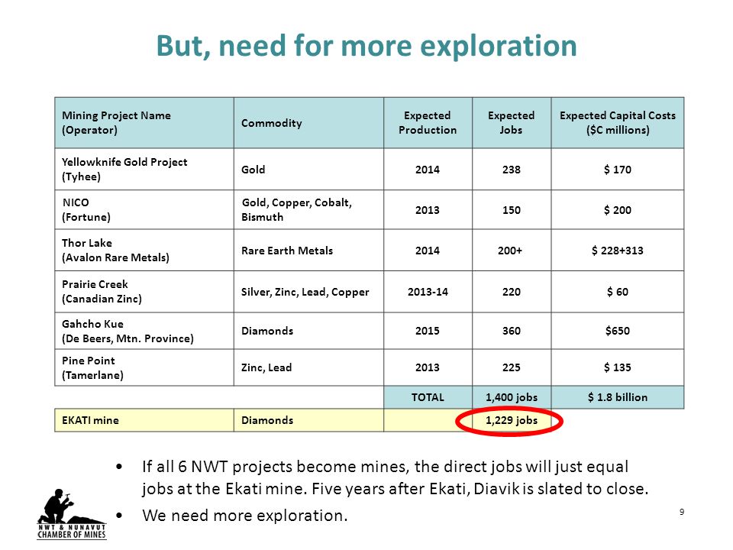The height and width of the screenshot is (550, 733).
Task: Click the 'Expected Production' column header
Action: [428, 123]
